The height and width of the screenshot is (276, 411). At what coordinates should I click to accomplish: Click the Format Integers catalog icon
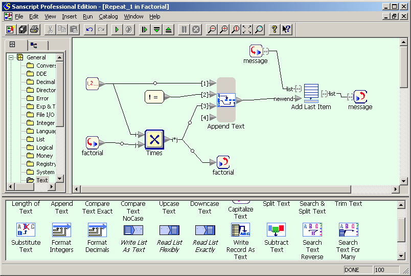click(x=61, y=229)
